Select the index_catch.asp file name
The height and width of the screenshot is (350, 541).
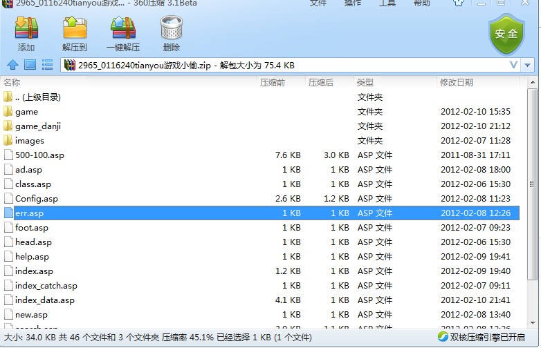(x=46, y=286)
